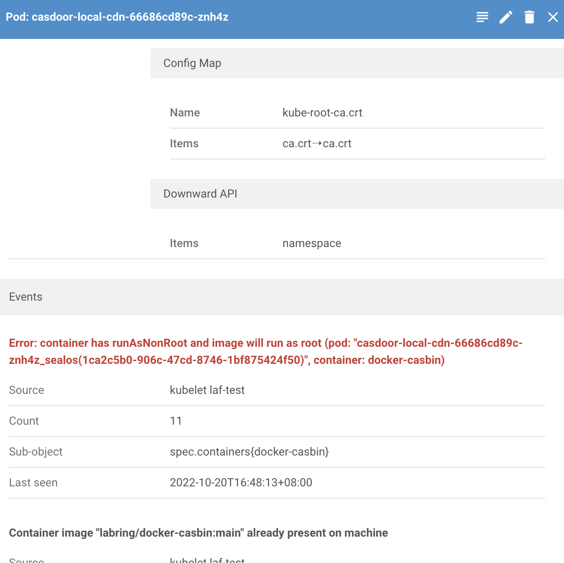
Task: Select the edit pencil icon
Action: [x=506, y=17]
